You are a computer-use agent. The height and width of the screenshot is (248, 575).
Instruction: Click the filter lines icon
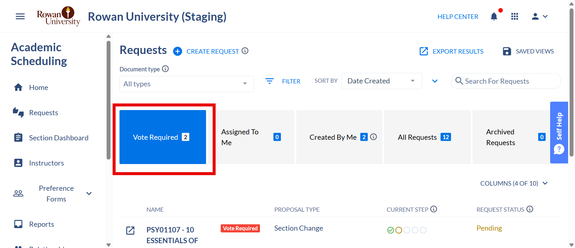(270, 81)
